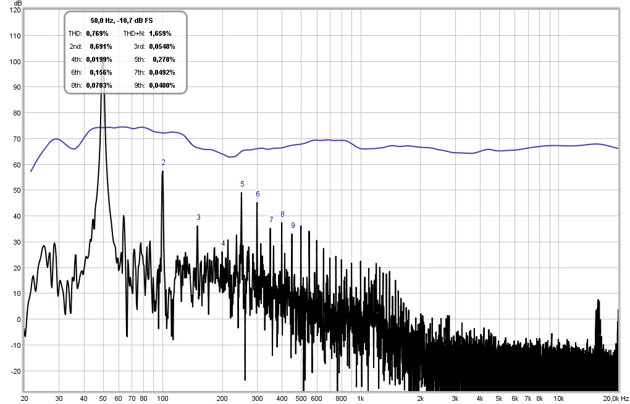The width and height of the screenshot is (630, 404).
Task: Click the THD+N value 1,659%
Action: (x=161, y=33)
